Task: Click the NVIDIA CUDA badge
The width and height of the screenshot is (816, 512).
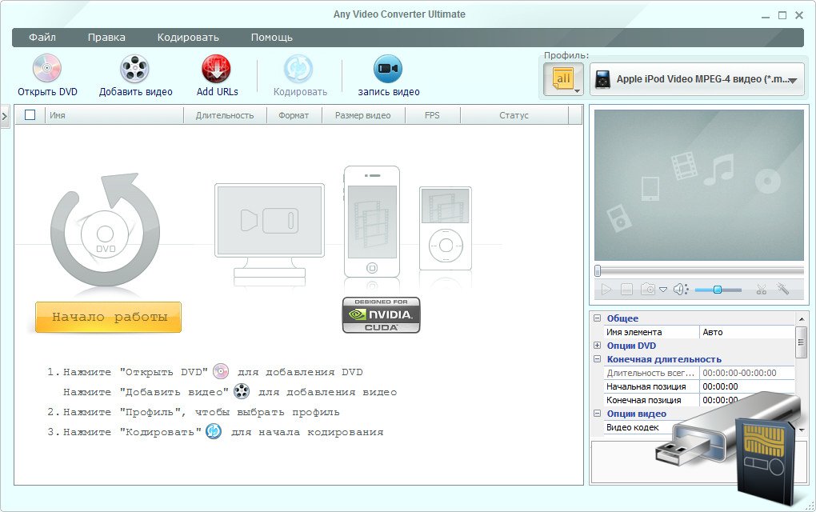Action: point(381,314)
